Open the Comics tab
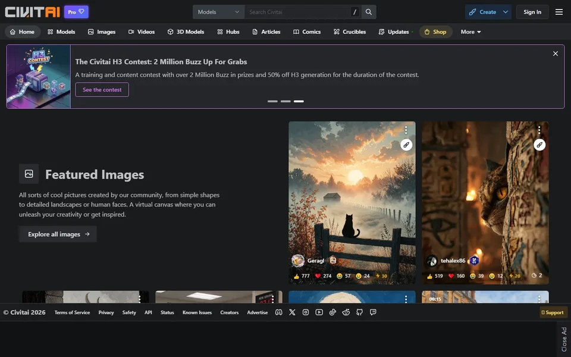The image size is (571, 357). [307, 32]
